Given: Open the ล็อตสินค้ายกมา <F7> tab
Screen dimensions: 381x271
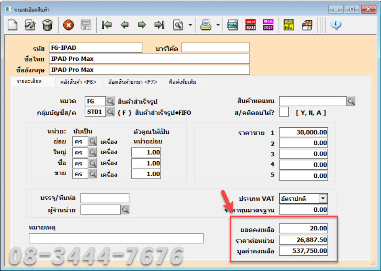Looking at the screenshot, I should [132, 82].
